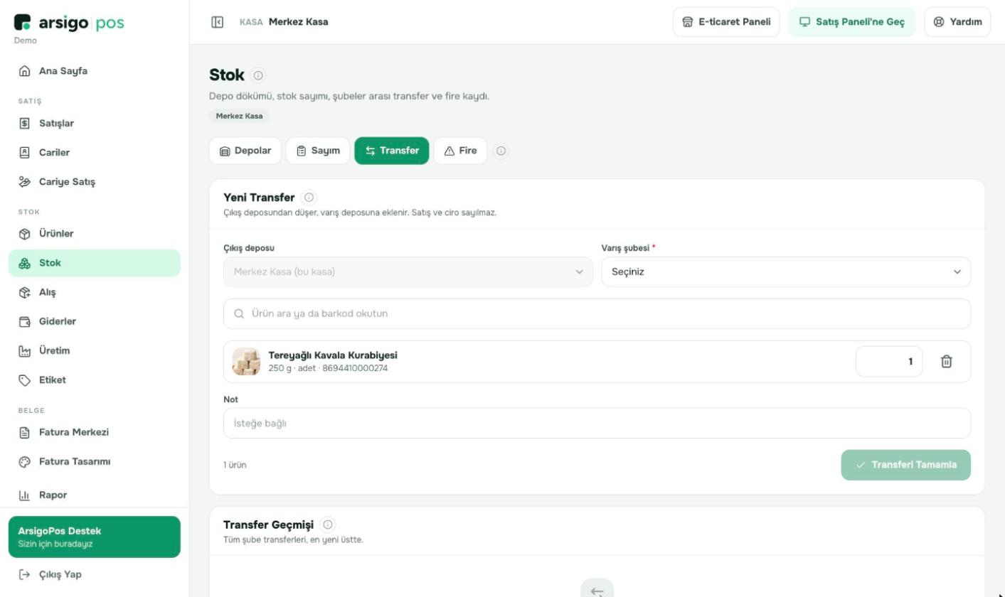Open Etiket page
Screen dimensions: 1005x597
(95, 380)
